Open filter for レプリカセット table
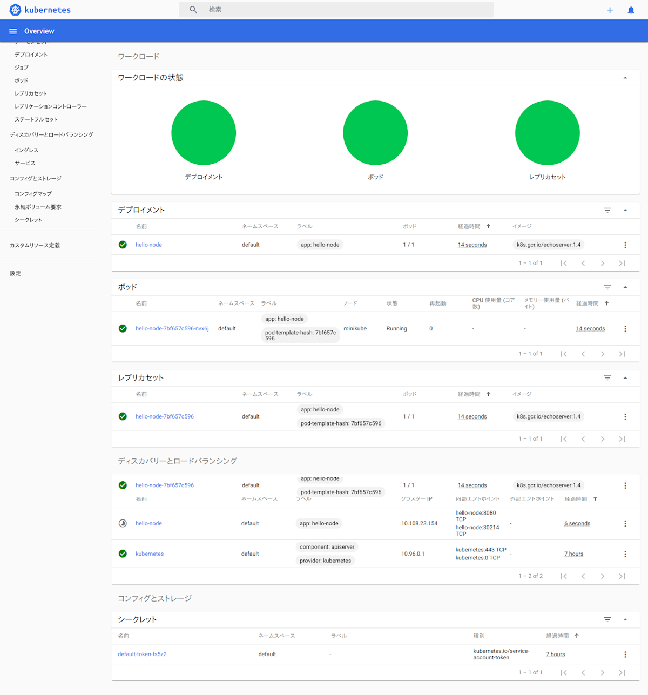Image resolution: width=648 pixels, height=695 pixels. tap(607, 378)
